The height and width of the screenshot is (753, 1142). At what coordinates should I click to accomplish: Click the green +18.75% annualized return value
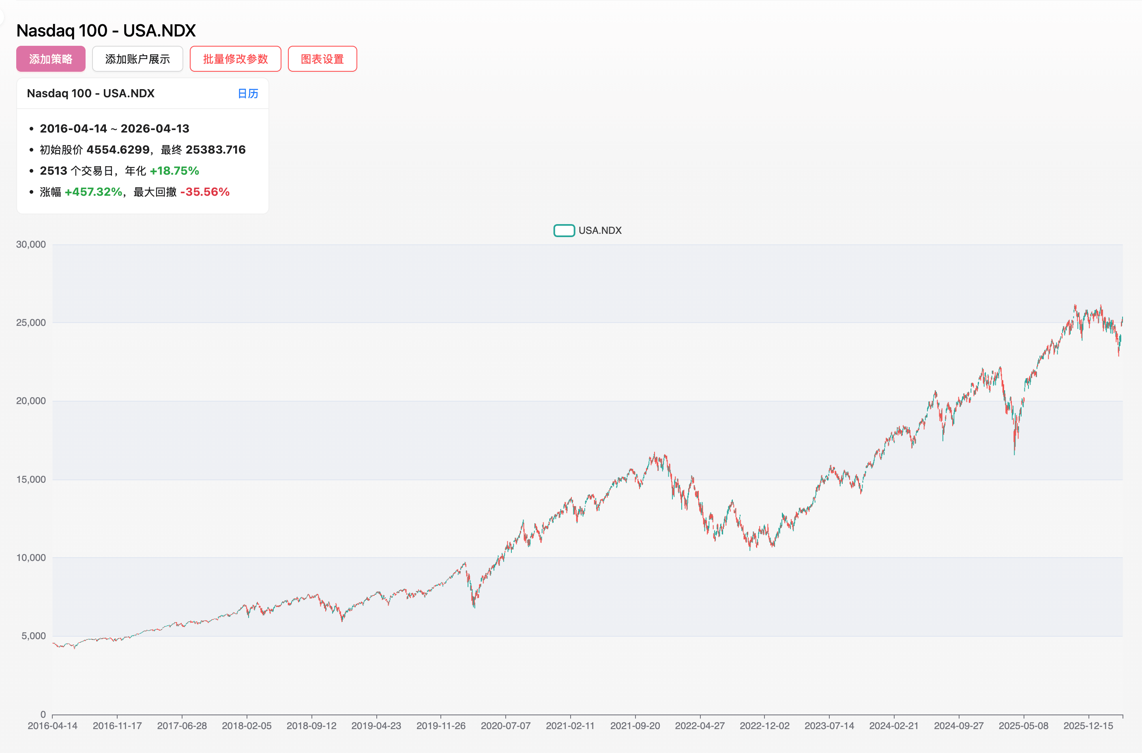174,171
